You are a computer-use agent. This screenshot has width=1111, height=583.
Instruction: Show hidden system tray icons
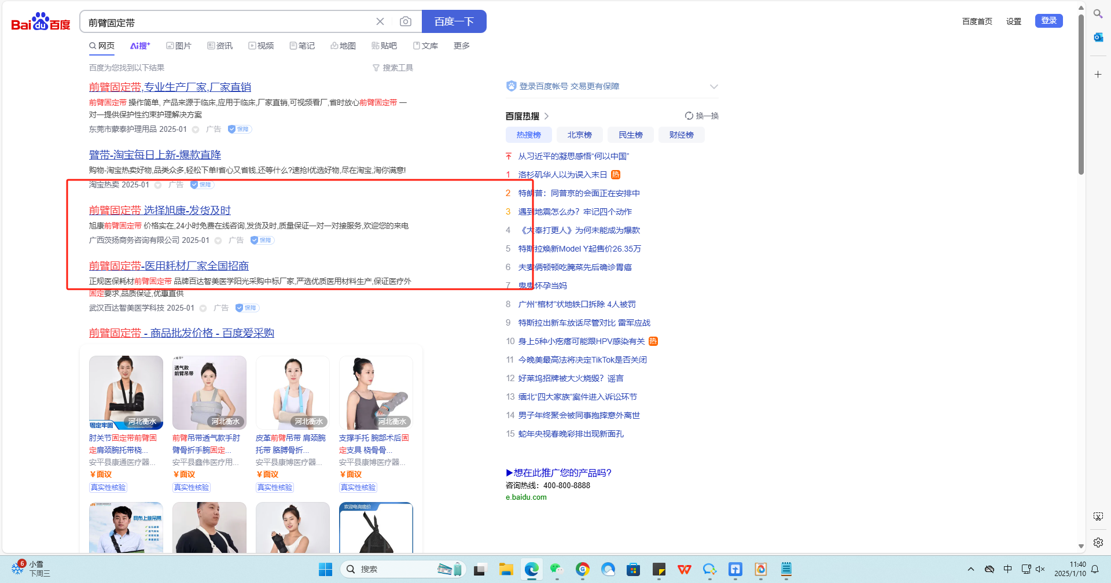[970, 570]
